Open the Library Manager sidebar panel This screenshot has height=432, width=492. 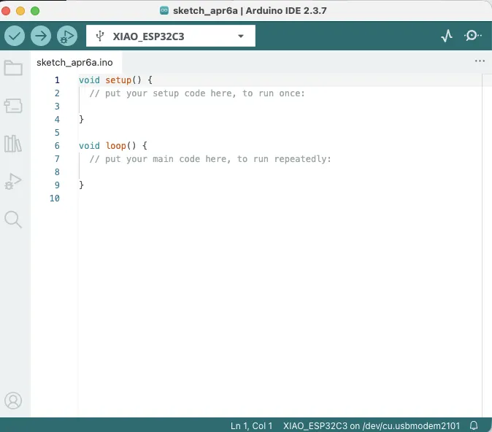click(x=13, y=144)
